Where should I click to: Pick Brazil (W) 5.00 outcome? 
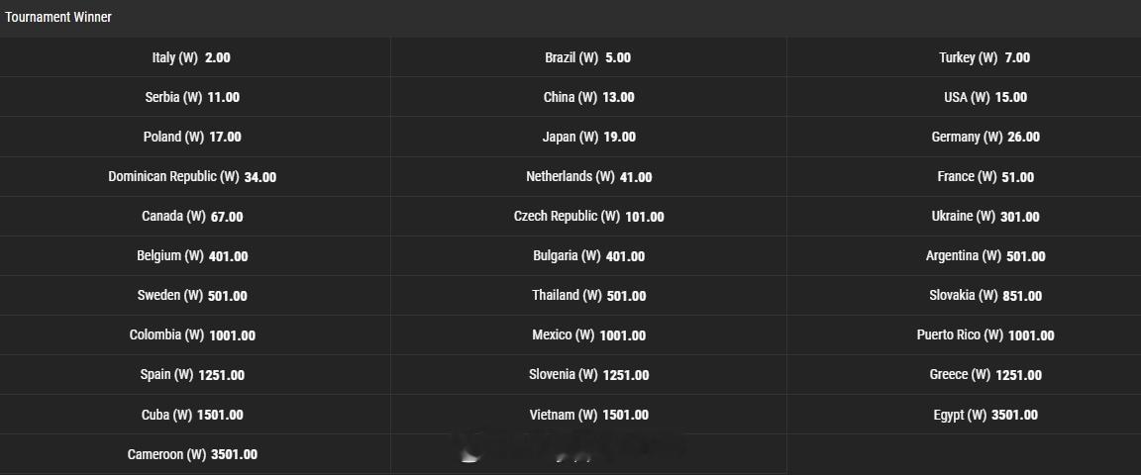588,57
